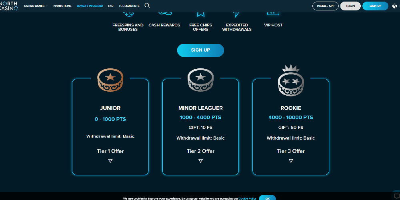Click the silver Minor Leaguer badge

[200, 80]
